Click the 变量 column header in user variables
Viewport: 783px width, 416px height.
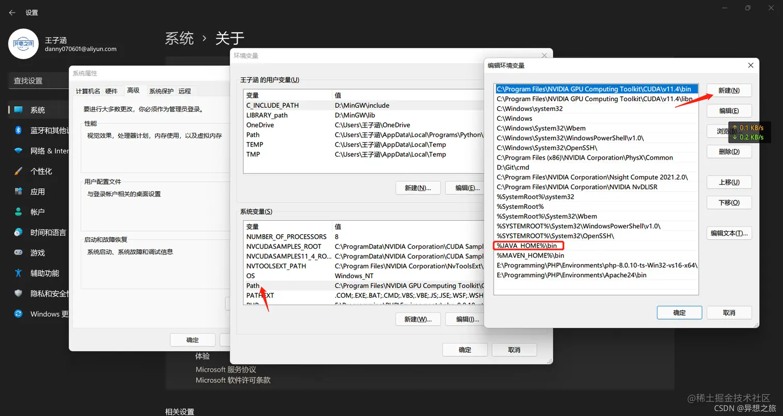[x=287, y=95]
